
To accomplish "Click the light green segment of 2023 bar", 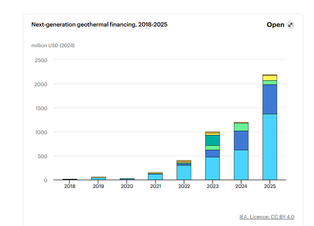I will coord(213,148).
